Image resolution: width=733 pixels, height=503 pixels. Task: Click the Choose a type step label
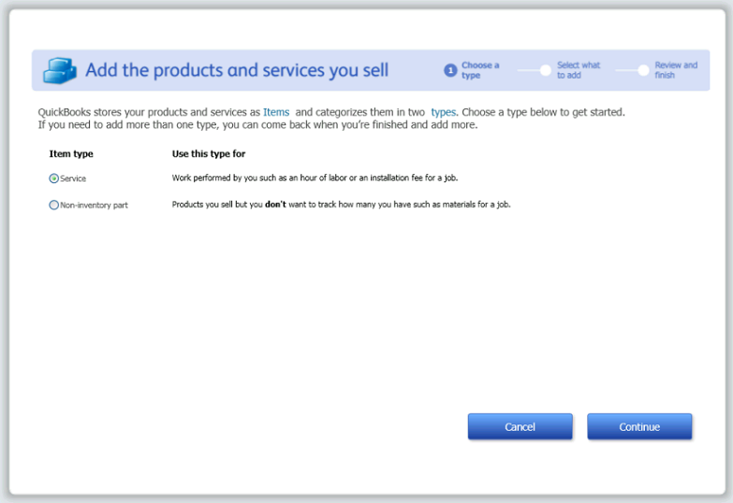(480, 70)
